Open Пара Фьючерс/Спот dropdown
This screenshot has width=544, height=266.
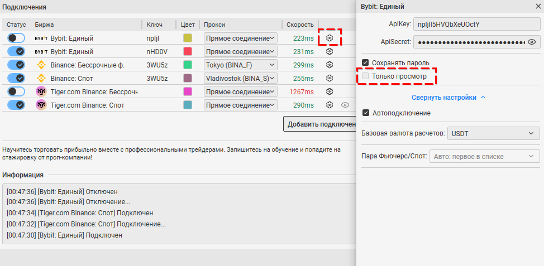click(x=485, y=157)
